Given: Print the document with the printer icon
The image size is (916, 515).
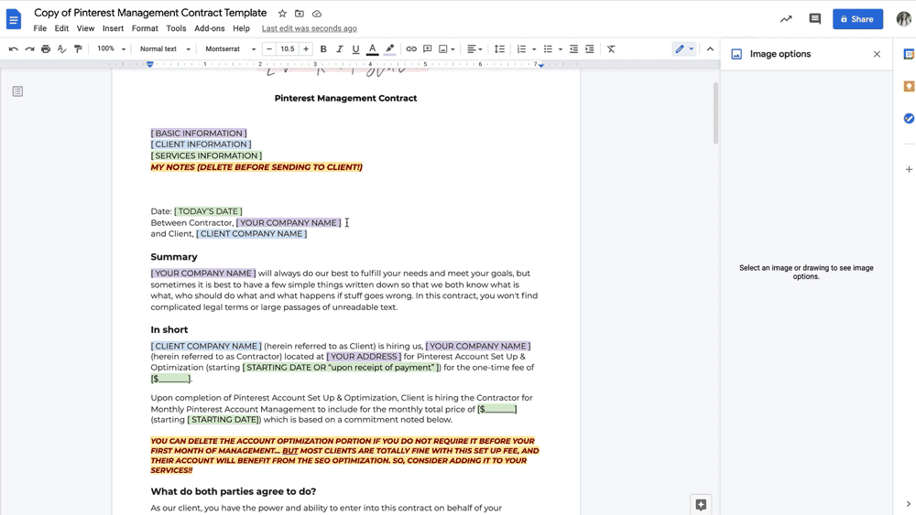Looking at the screenshot, I should [x=46, y=49].
